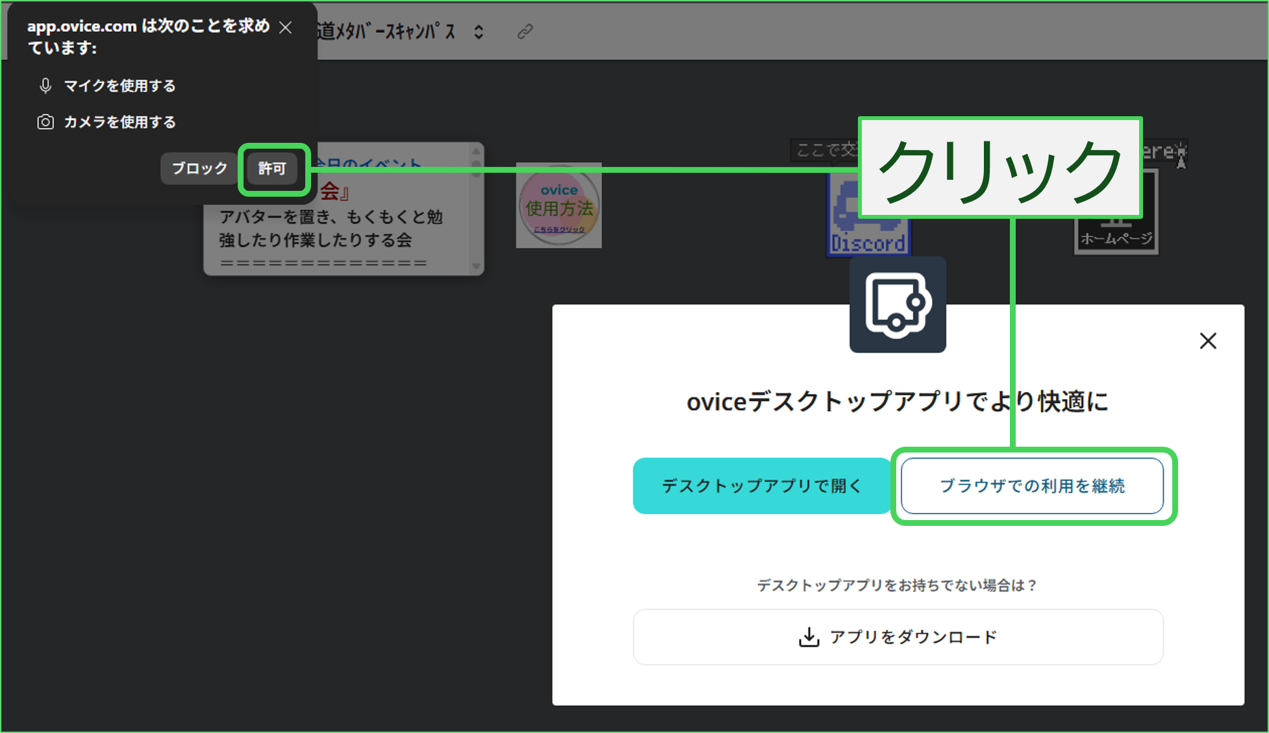
Task: Close the app.ovice.com permission prompt
Action: [286, 28]
